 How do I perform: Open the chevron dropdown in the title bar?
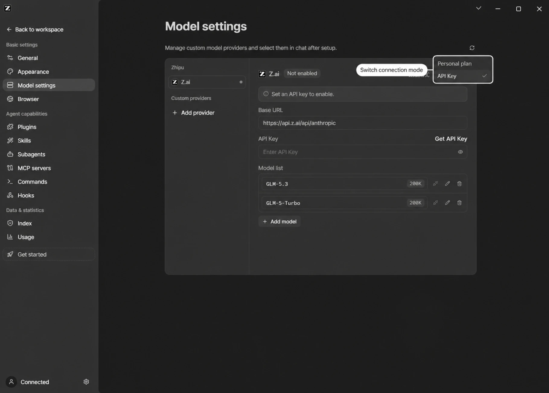pyautogui.click(x=478, y=8)
